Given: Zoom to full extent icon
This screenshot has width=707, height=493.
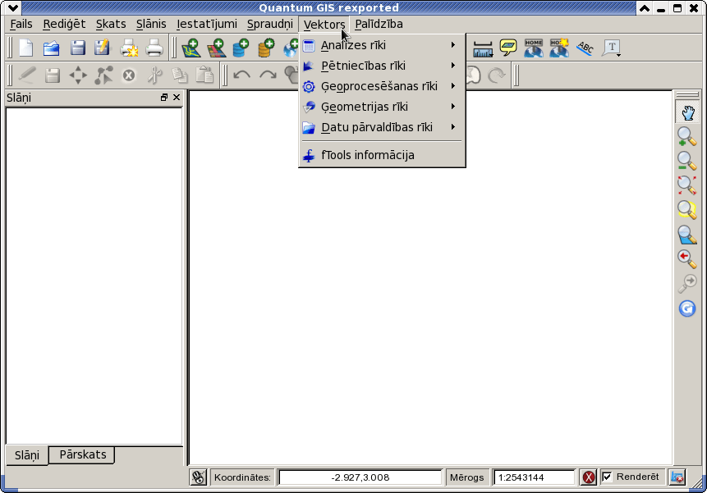Looking at the screenshot, I should [687, 185].
